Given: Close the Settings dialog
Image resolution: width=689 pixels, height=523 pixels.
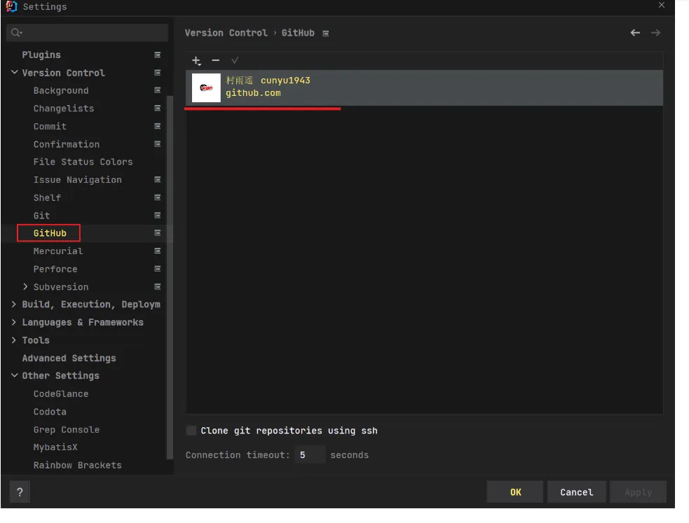Looking at the screenshot, I should pyautogui.click(x=662, y=5).
